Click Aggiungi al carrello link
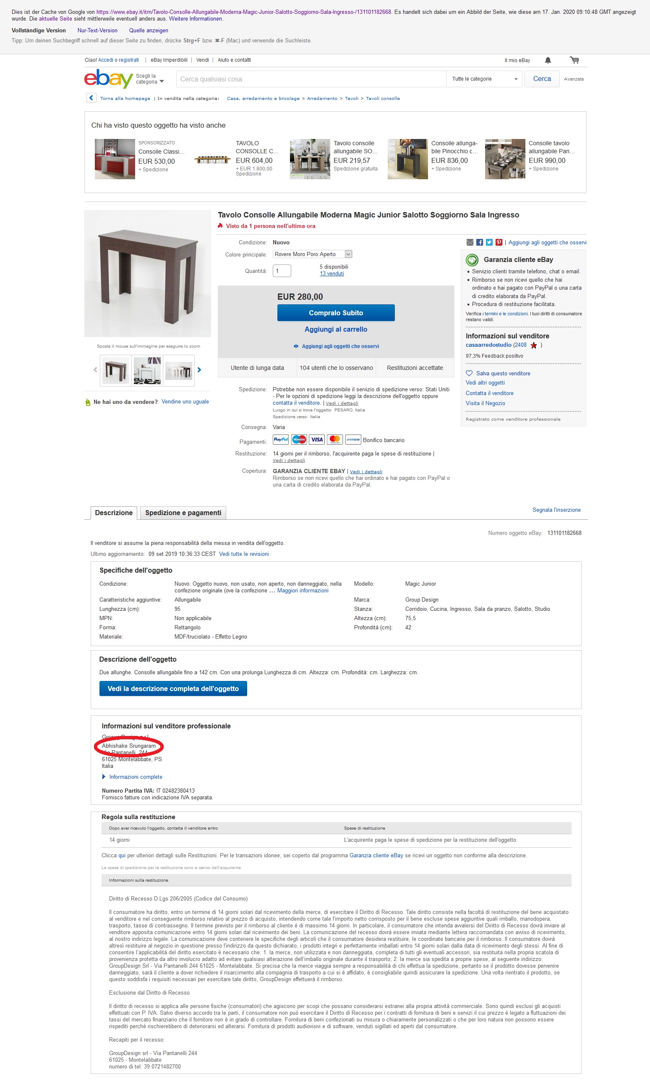 (x=336, y=330)
